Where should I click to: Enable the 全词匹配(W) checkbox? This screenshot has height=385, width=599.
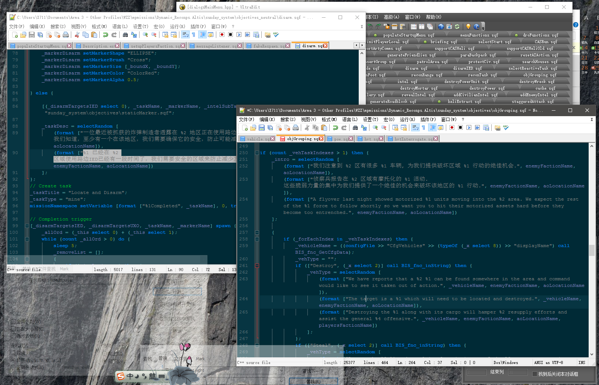point(13,322)
